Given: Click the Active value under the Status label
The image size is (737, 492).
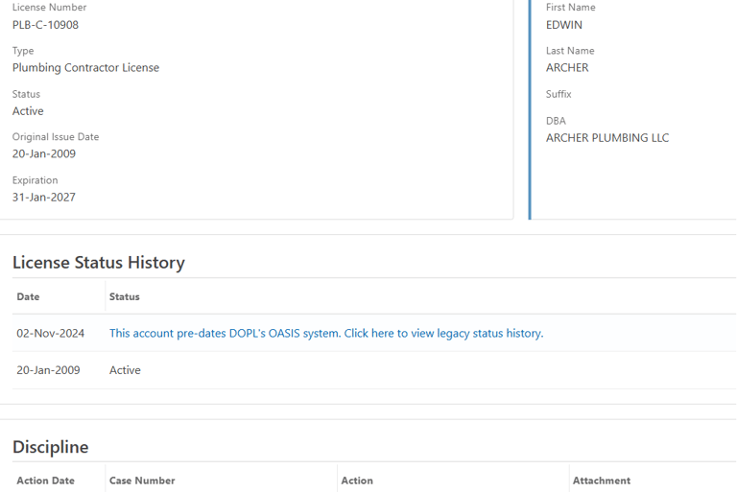Looking at the screenshot, I should click(x=28, y=111).
